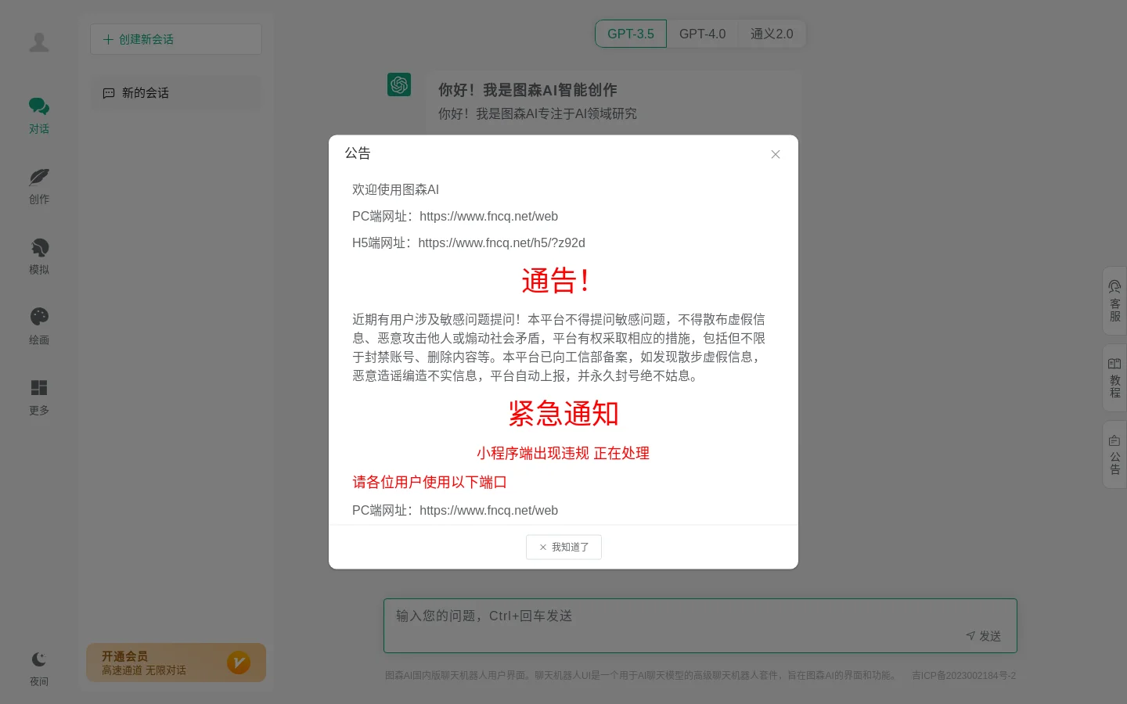The image size is (1127, 704).
Task: Click the 小程序端出现违规 正在处理 text
Action: pos(563,454)
